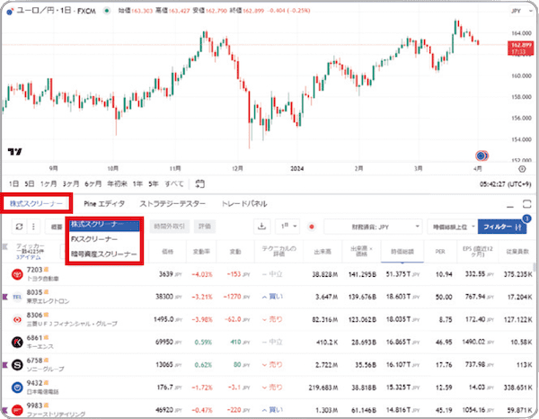Click the refresh screener icon
Viewport: 539px width, 419px height.
click(x=19, y=227)
